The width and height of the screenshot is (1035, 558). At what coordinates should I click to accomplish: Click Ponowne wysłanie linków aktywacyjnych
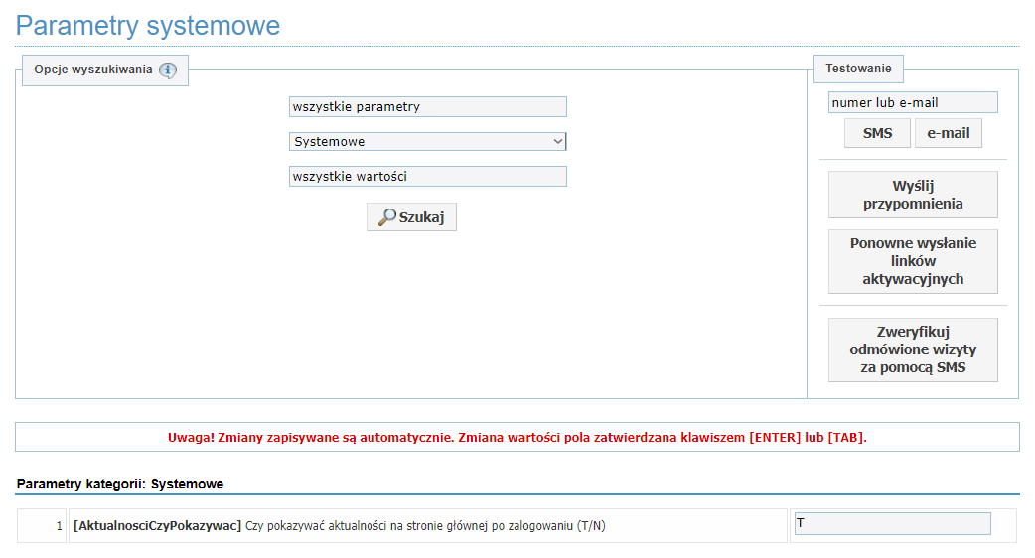(912, 262)
